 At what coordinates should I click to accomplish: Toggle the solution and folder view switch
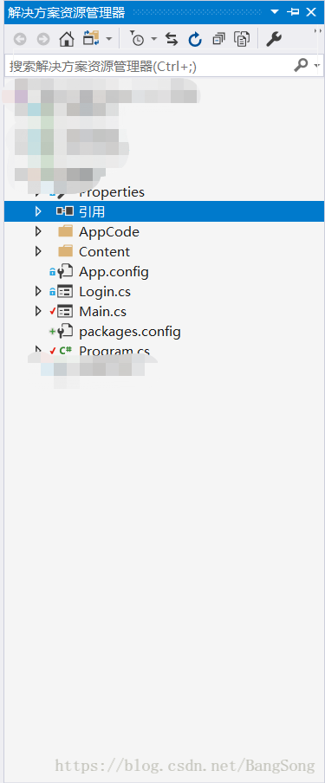pos(92,38)
